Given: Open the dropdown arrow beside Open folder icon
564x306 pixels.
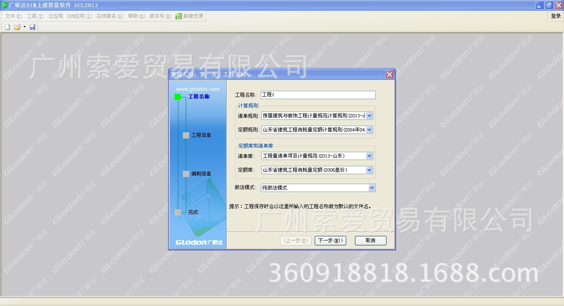Looking at the screenshot, I should (x=24, y=27).
